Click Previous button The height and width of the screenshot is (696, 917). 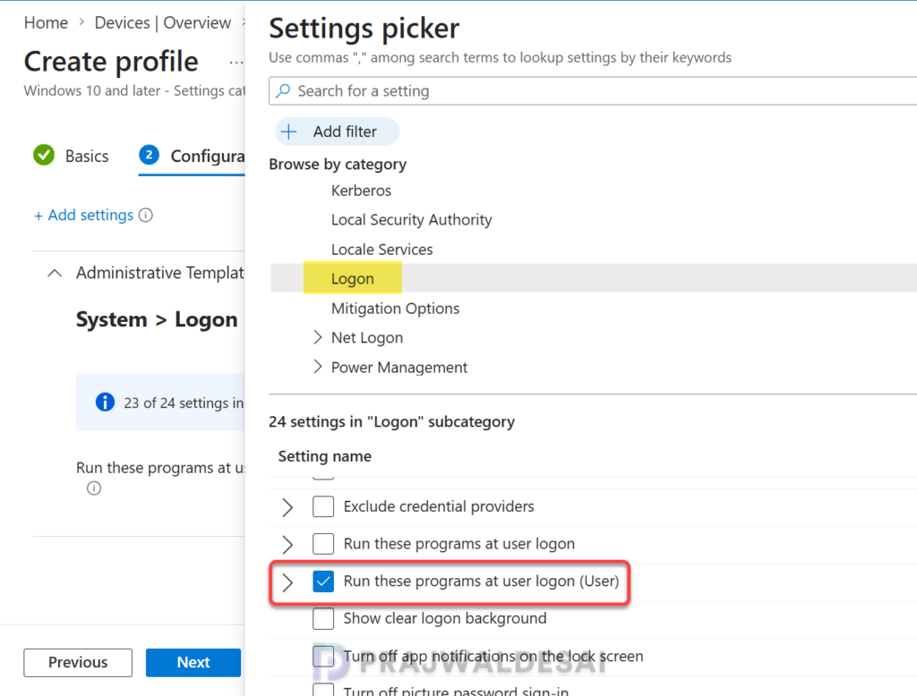point(78,662)
